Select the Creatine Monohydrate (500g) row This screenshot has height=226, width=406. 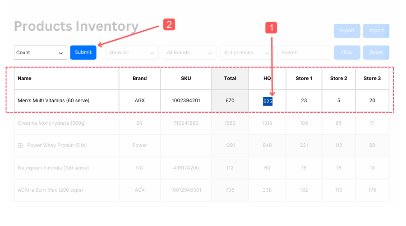tap(51, 123)
